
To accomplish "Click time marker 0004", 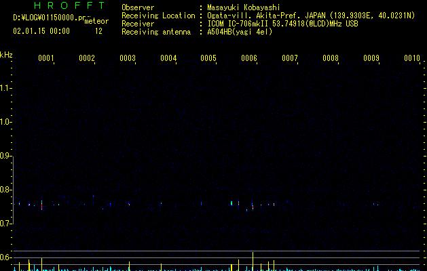I will [x=168, y=58].
